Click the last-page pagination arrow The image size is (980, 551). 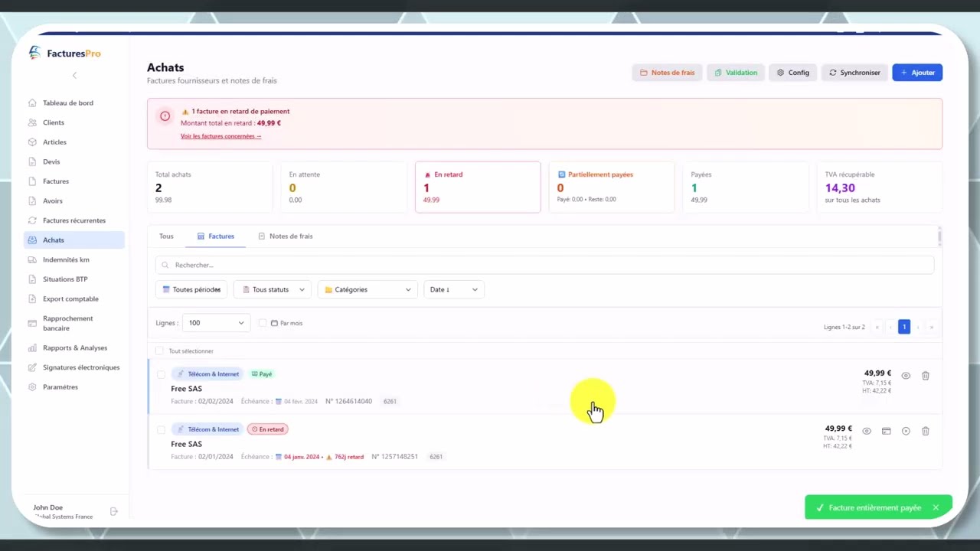931,327
